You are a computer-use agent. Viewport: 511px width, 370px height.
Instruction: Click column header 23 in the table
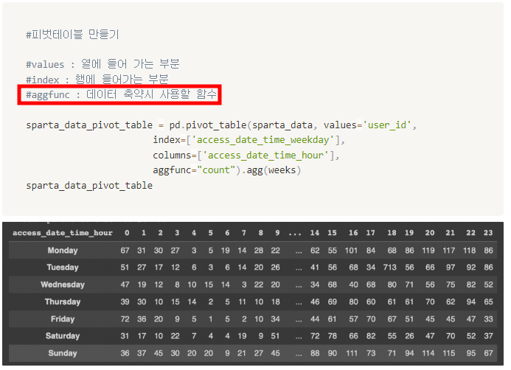click(x=488, y=233)
